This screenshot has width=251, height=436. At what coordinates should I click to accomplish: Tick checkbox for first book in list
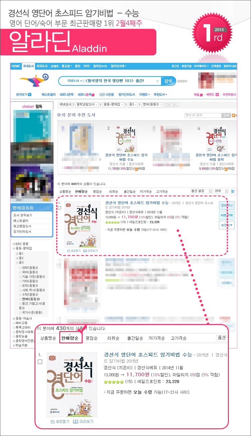(60, 208)
